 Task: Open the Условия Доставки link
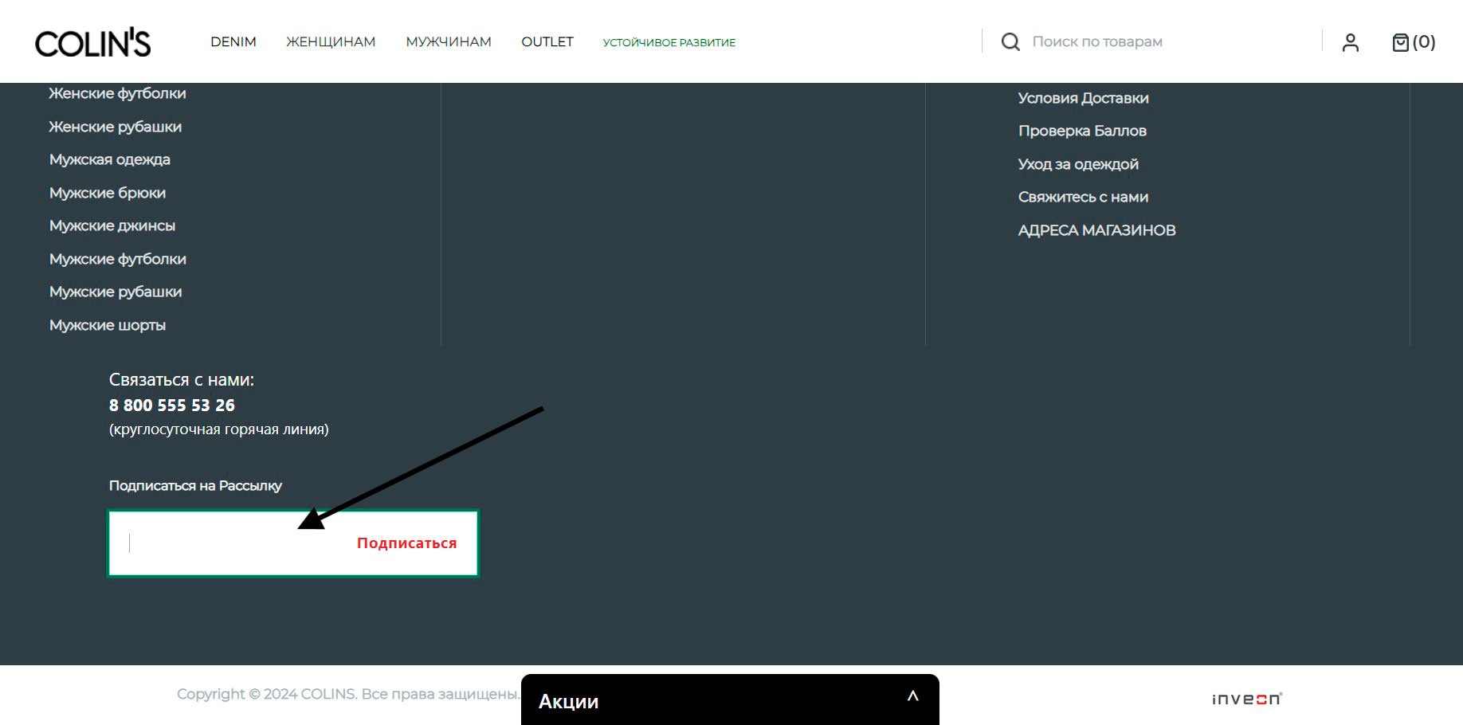tap(1084, 98)
